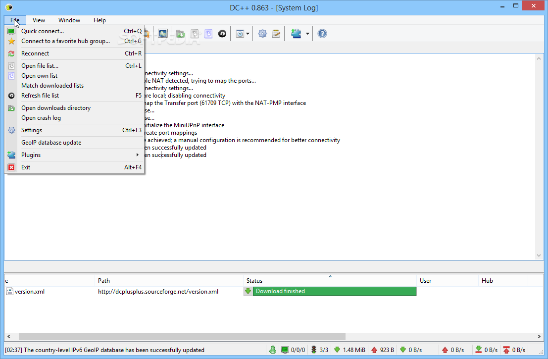Screen dimensions: 548x359
Task: Click the log line mentioning NAT-PMP interface
Action: click(x=225, y=103)
